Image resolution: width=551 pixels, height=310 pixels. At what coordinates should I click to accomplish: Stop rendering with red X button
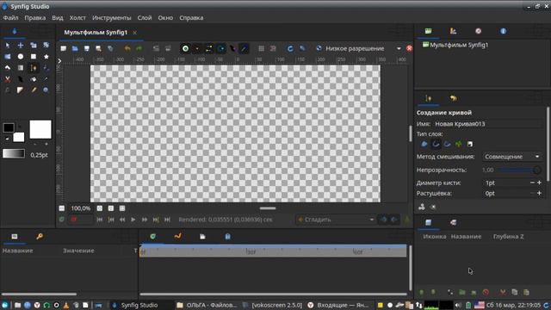click(x=410, y=48)
